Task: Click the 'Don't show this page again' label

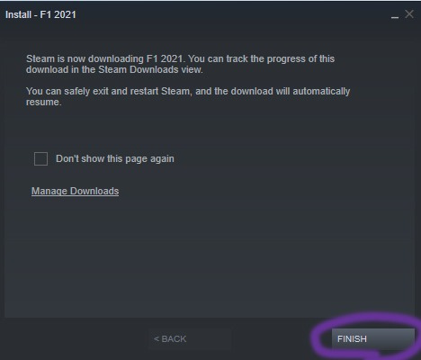Action: [115, 158]
